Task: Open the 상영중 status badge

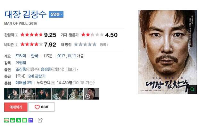Action: click(56, 14)
